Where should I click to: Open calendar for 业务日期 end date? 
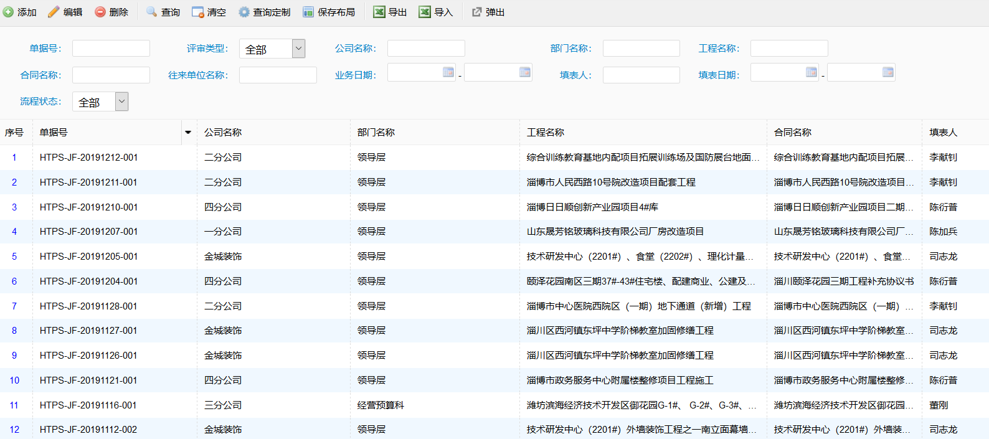(x=524, y=72)
